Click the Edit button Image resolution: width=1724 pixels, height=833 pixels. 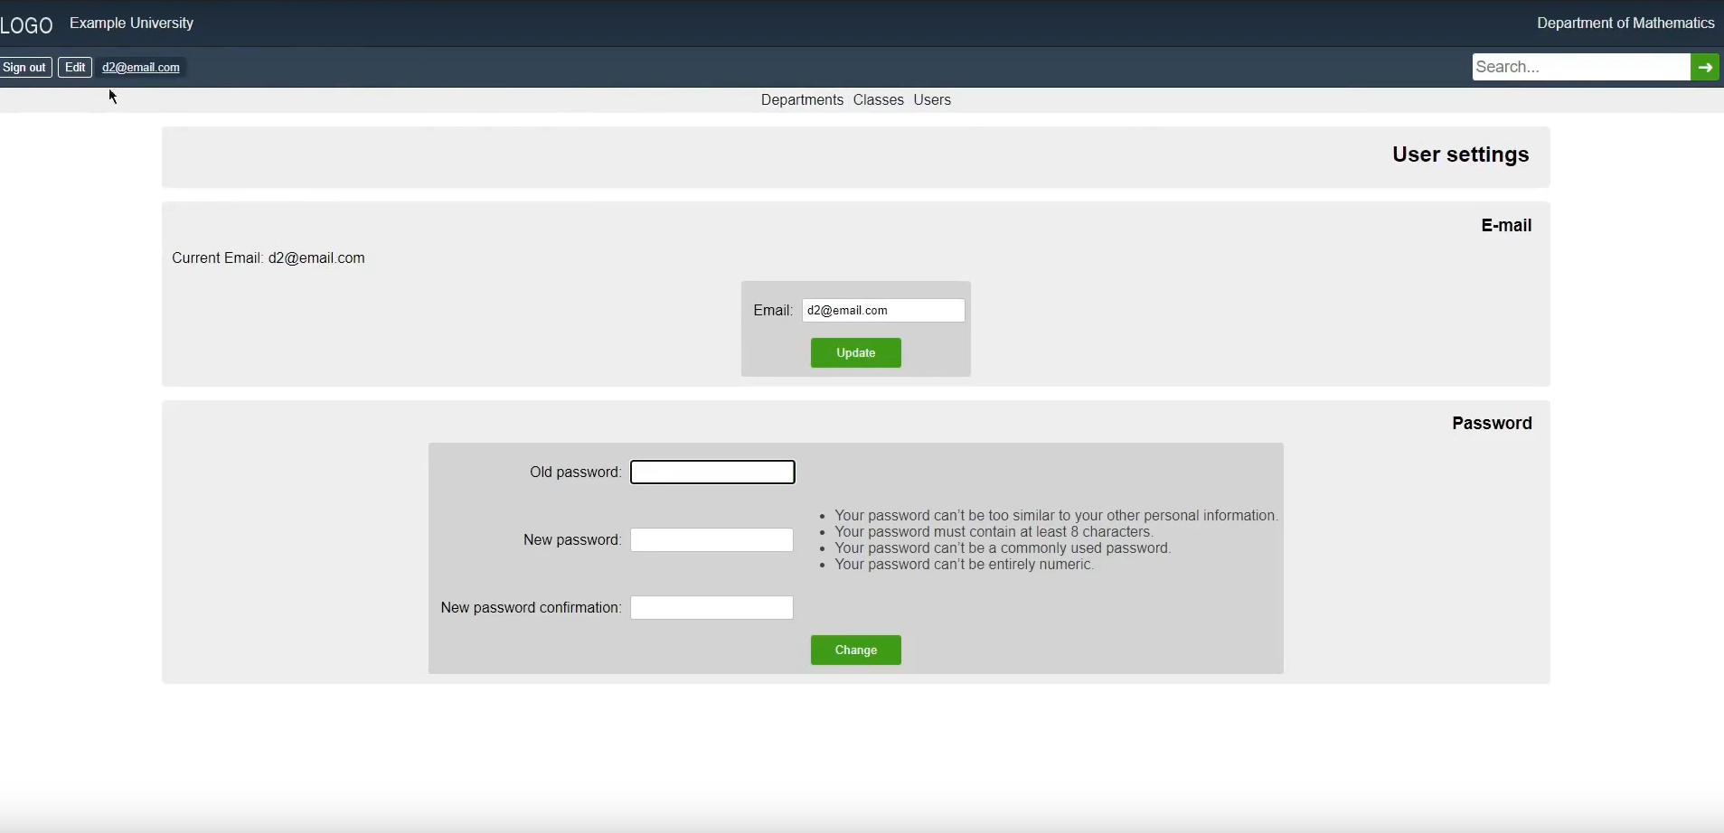75,68
